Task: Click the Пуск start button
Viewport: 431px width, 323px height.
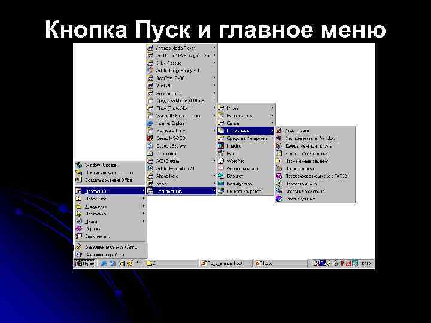Action: click(84, 263)
